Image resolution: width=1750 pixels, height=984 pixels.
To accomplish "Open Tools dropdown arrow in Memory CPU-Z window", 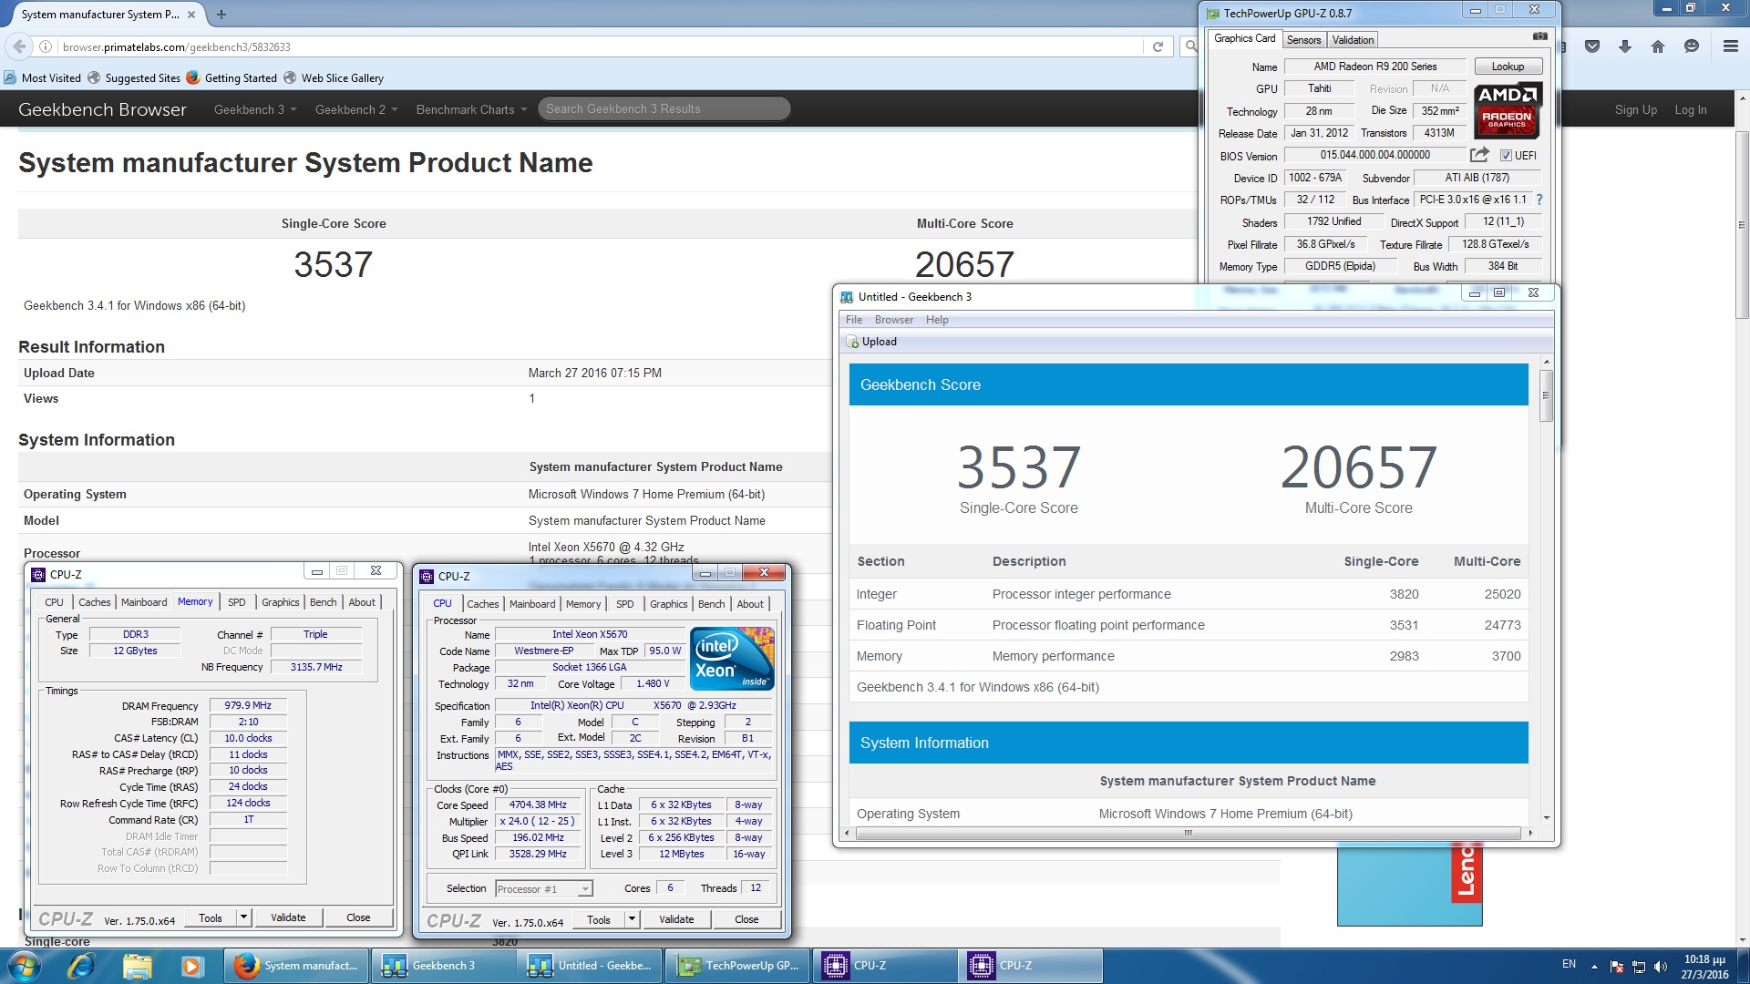I will tap(243, 917).
